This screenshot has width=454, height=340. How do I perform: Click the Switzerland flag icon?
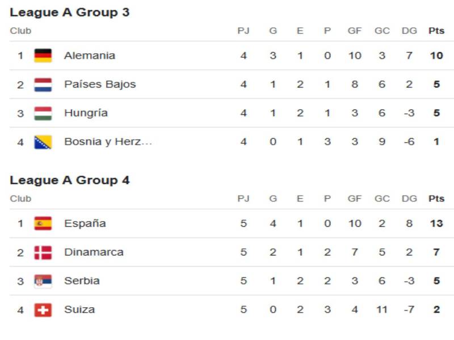click(43, 310)
